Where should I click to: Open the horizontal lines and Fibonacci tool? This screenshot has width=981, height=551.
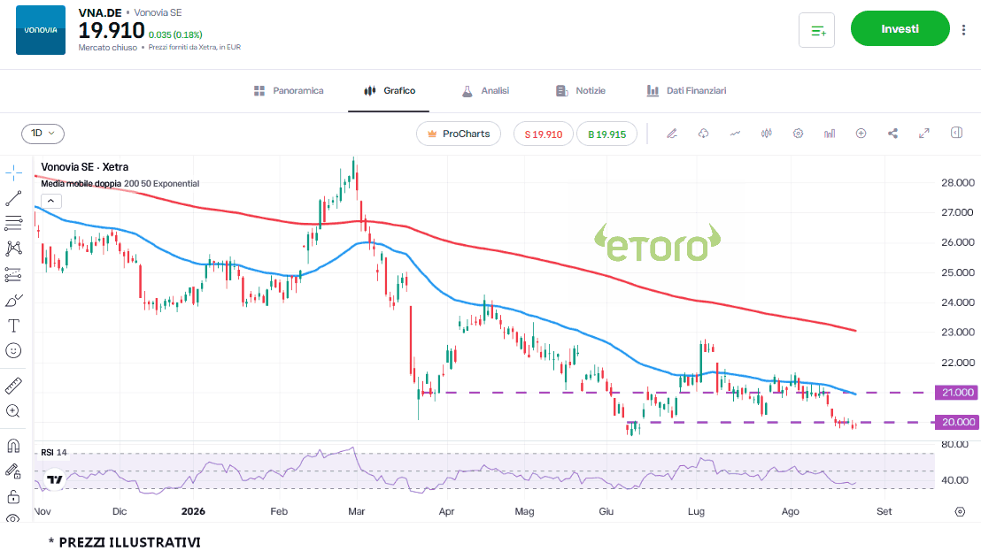(14, 223)
